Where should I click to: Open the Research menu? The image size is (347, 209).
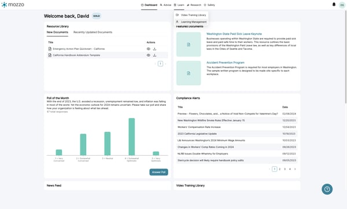coord(194,5)
